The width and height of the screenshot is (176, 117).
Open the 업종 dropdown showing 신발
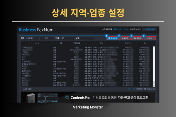pos(67,38)
